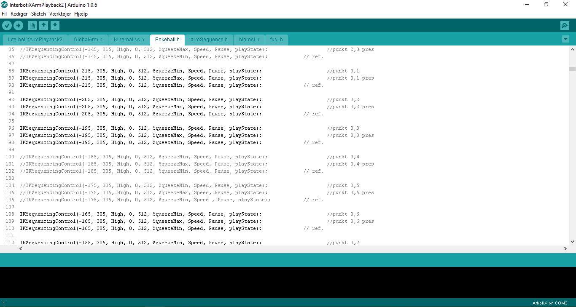Open the tab list dropdown arrow
The height and width of the screenshot is (307, 576).
click(565, 39)
